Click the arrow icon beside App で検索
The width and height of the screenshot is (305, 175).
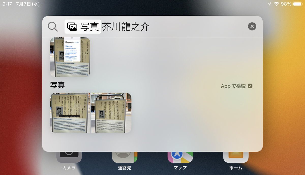250,86
